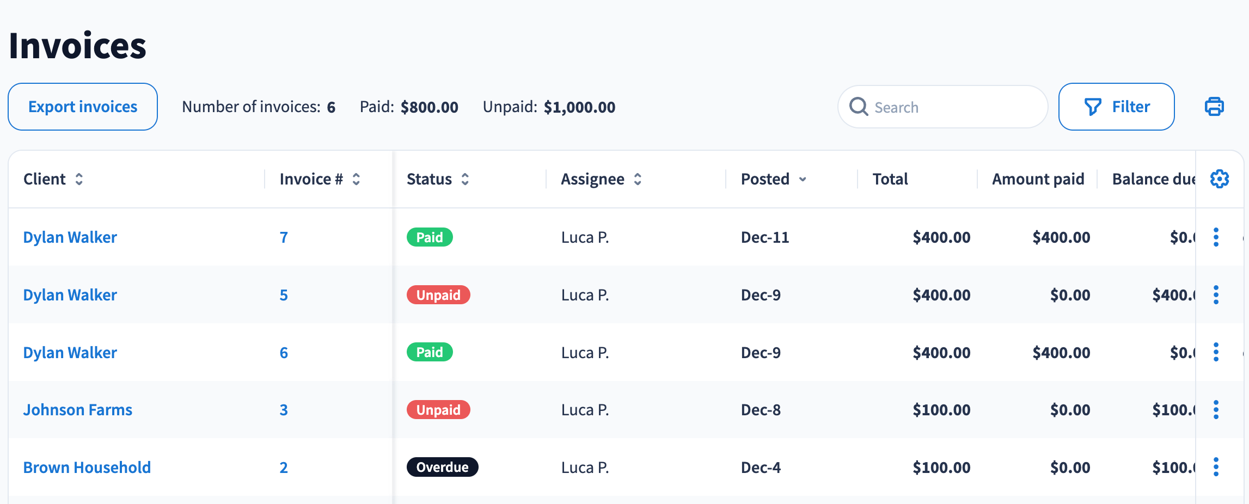
Task: Open the three-dot menu for invoice 7
Action: [1216, 237]
